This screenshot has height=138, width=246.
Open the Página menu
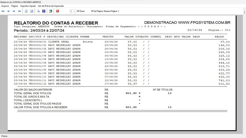[x=14, y=6]
